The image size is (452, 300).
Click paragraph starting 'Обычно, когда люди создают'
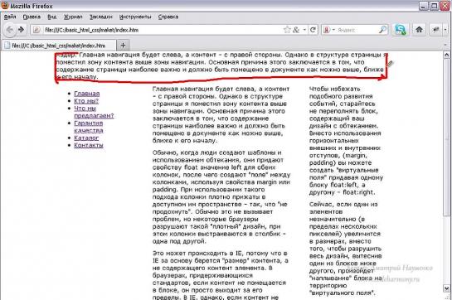tap(221, 197)
